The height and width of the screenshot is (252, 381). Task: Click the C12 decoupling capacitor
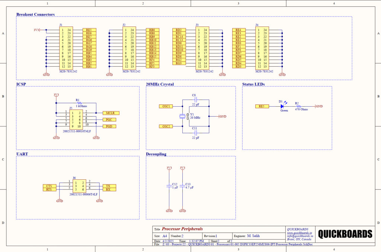click(x=169, y=186)
